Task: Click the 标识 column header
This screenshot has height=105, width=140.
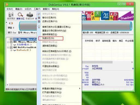Action: 98,41
